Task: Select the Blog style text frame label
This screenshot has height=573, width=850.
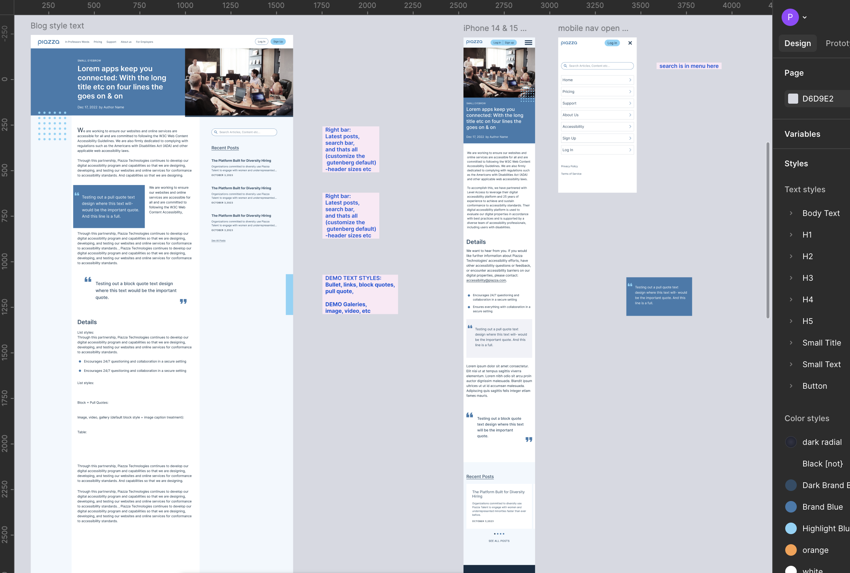Action: point(57,26)
